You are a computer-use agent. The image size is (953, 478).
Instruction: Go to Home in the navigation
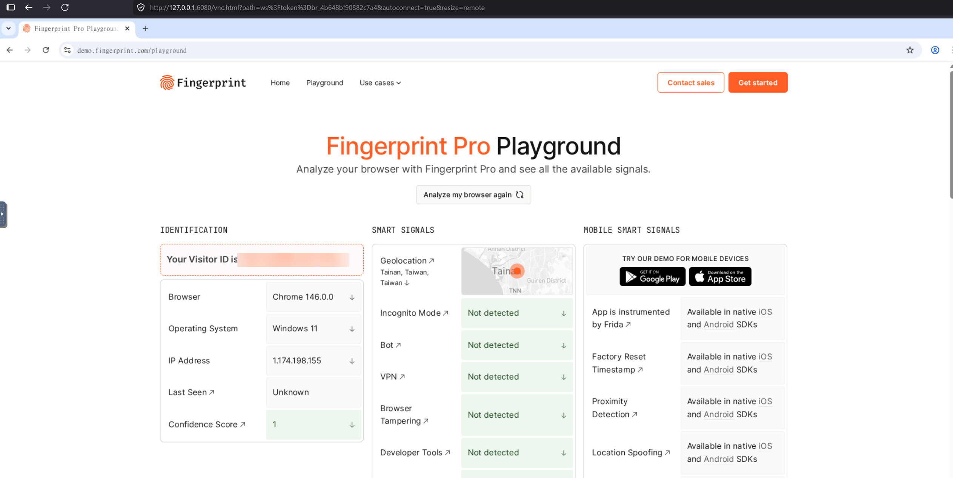[x=280, y=83]
